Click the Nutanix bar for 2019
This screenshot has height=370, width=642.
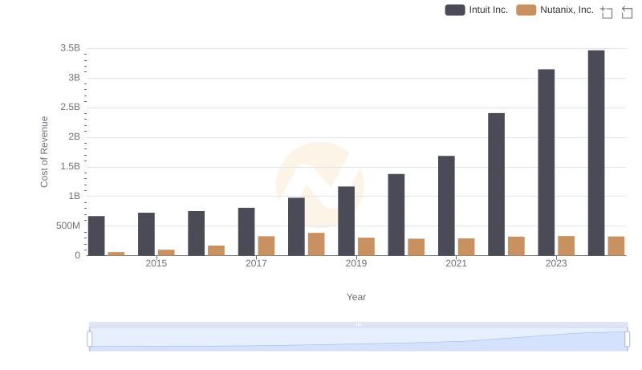tap(367, 247)
